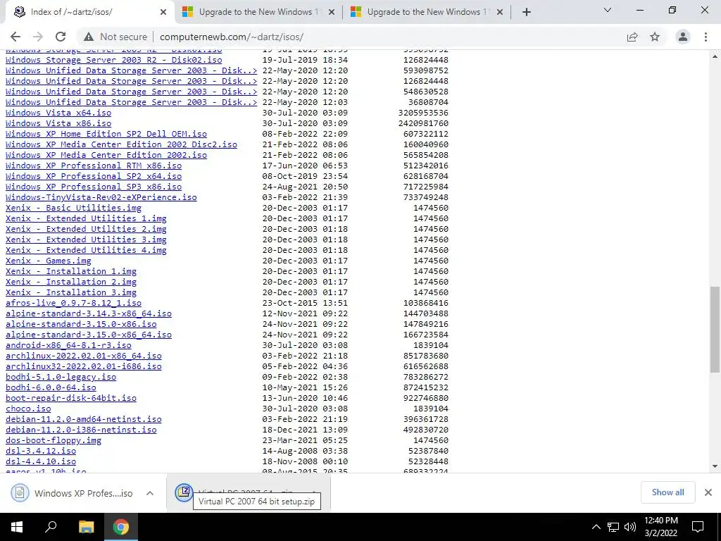Download Windows Vista x64.iso
Image resolution: width=721 pixels, height=541 pixels.
[x=58, y=113]
